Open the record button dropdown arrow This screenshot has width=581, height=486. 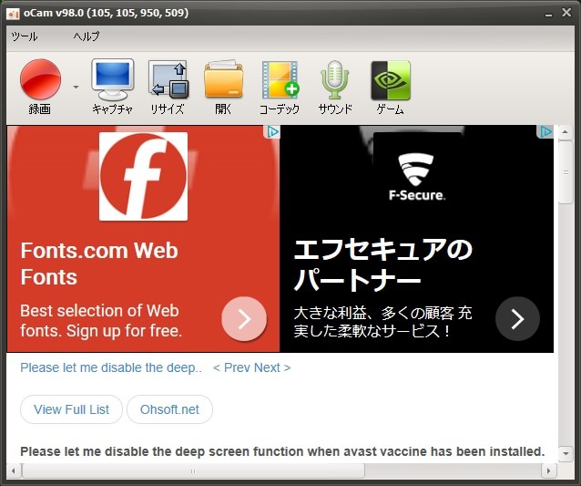(76, 88)
